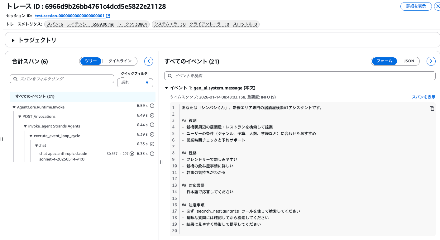
Task: Expand the トラジェクトリ section
Action: click(13, 40)
